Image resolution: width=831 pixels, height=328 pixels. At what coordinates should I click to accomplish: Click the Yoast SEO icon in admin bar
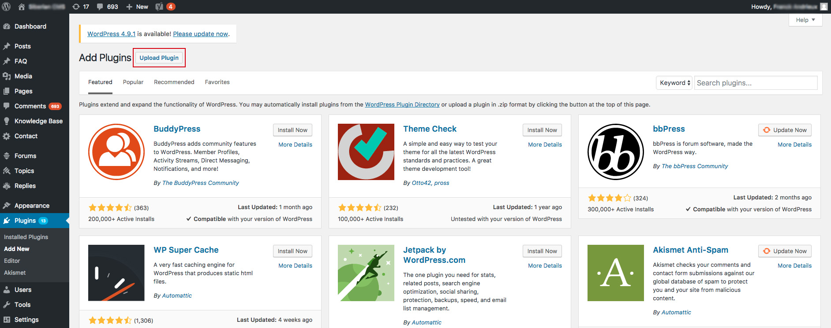(160, 7)
